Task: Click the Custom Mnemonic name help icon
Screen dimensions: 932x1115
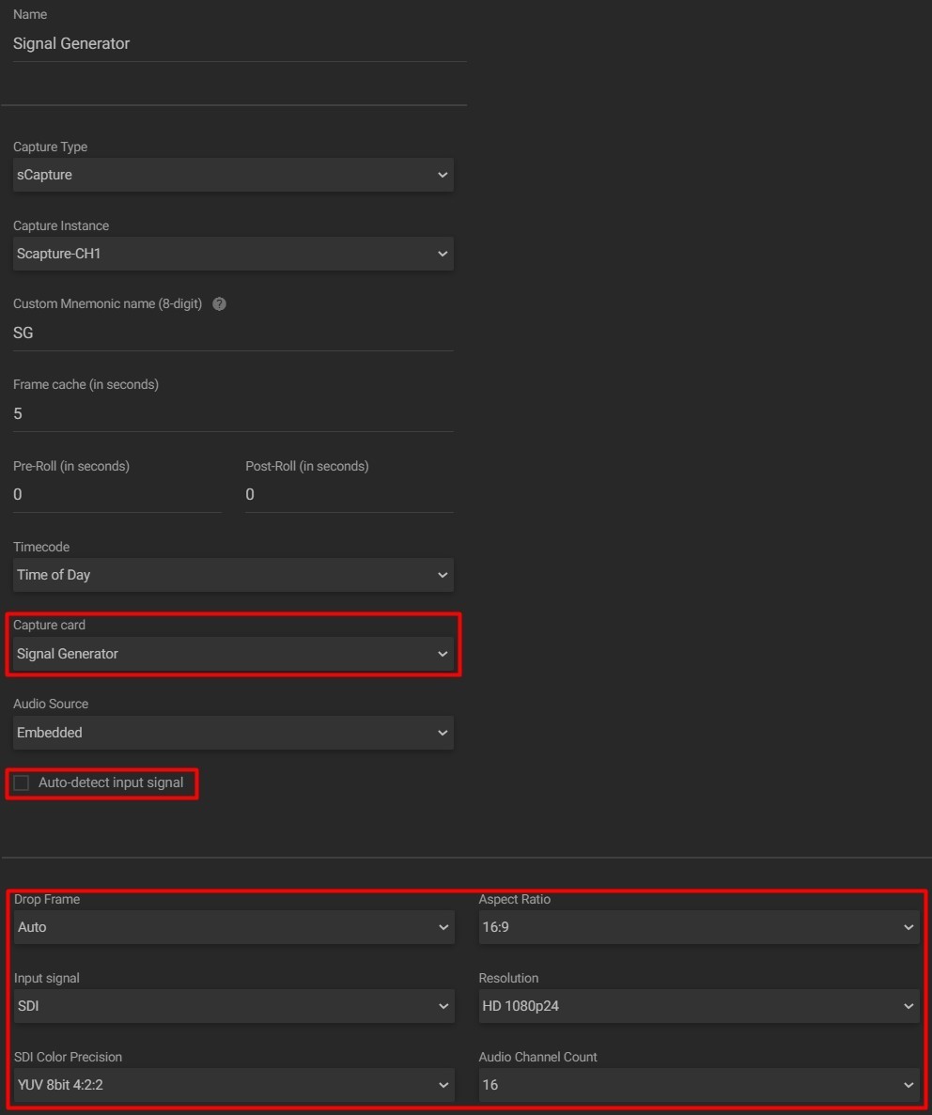Action: [x=218, y=302]
